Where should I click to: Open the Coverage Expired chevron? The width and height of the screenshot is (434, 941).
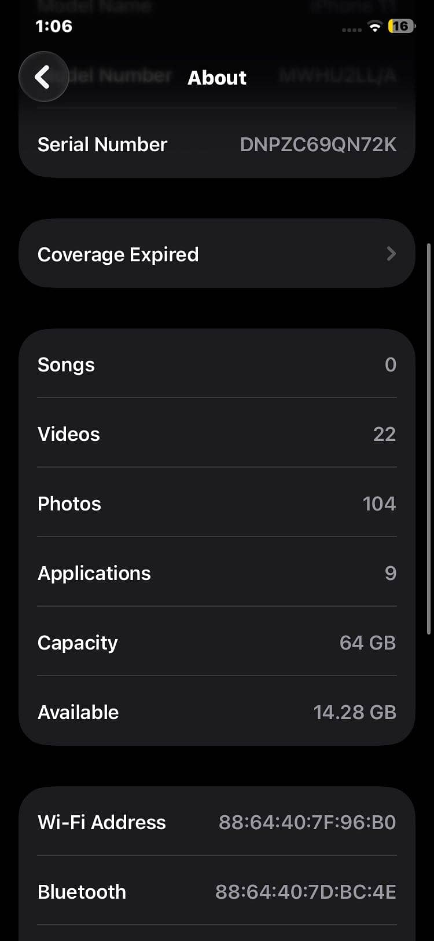(391, 253)
